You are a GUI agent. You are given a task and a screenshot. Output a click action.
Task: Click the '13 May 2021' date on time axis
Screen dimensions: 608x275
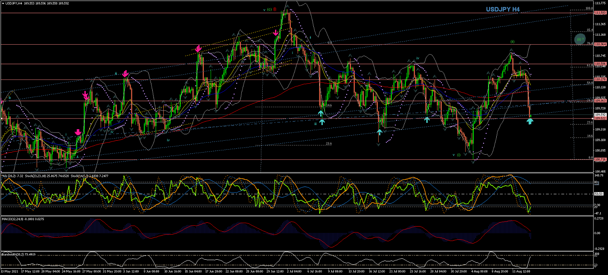[x=9, y=270]
